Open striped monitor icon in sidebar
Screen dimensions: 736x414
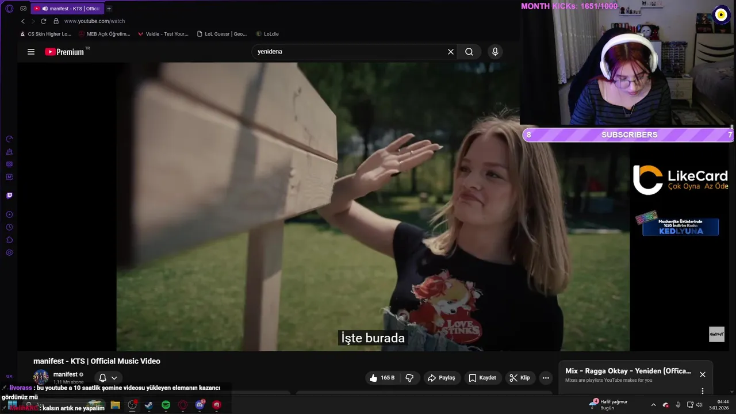click(x=9, y=164)
